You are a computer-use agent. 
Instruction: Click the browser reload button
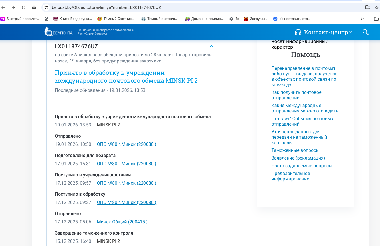tap(24, 7)
